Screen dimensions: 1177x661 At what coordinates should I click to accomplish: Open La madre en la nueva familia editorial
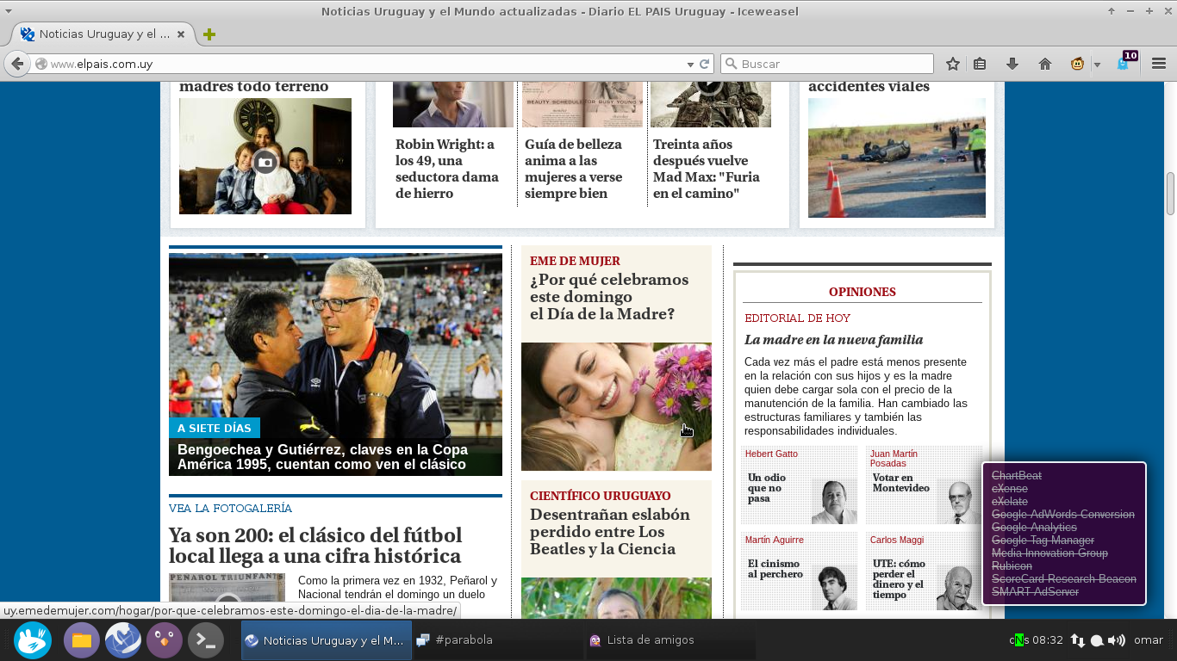833,340
